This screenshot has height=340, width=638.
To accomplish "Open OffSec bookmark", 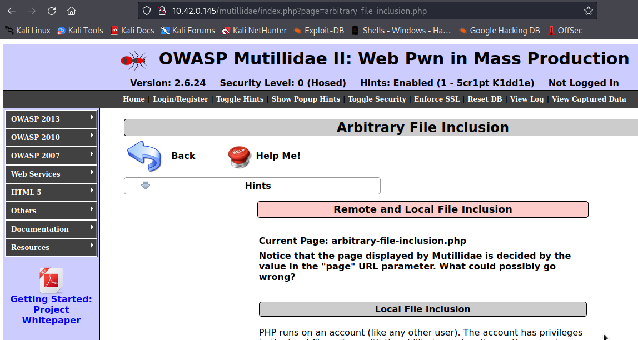I will (565, 31).
